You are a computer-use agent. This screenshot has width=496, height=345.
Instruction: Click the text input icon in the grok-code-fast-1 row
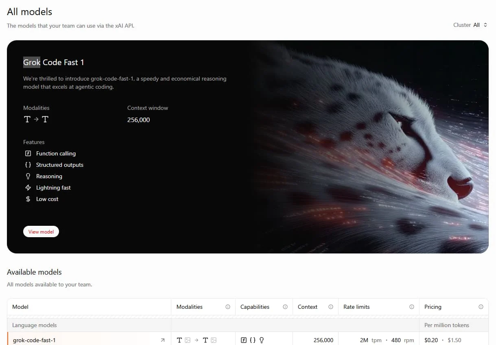(x=179, y=340)
